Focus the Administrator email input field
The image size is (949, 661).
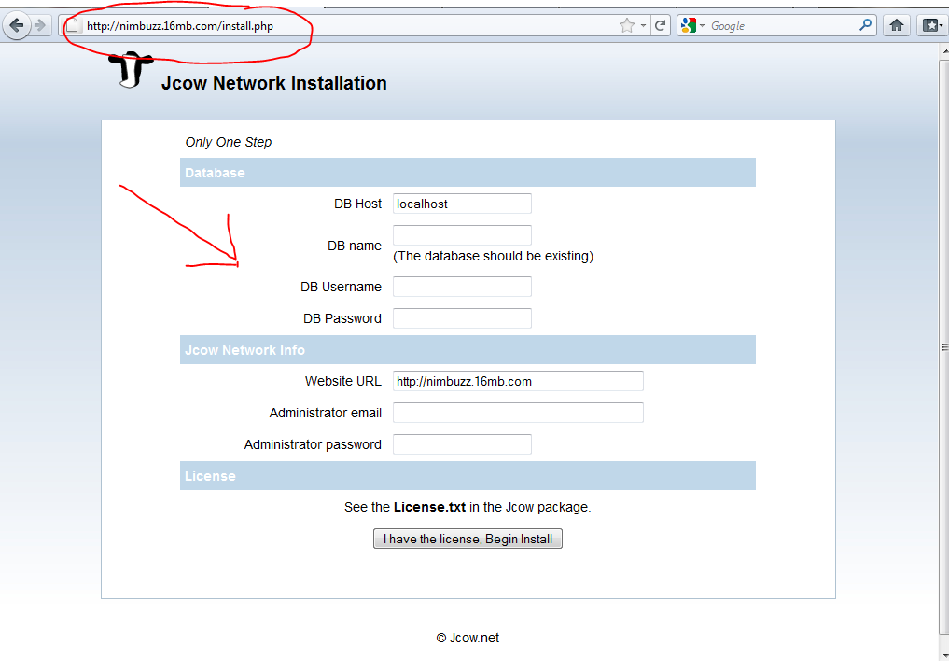(x=518, y=413)
